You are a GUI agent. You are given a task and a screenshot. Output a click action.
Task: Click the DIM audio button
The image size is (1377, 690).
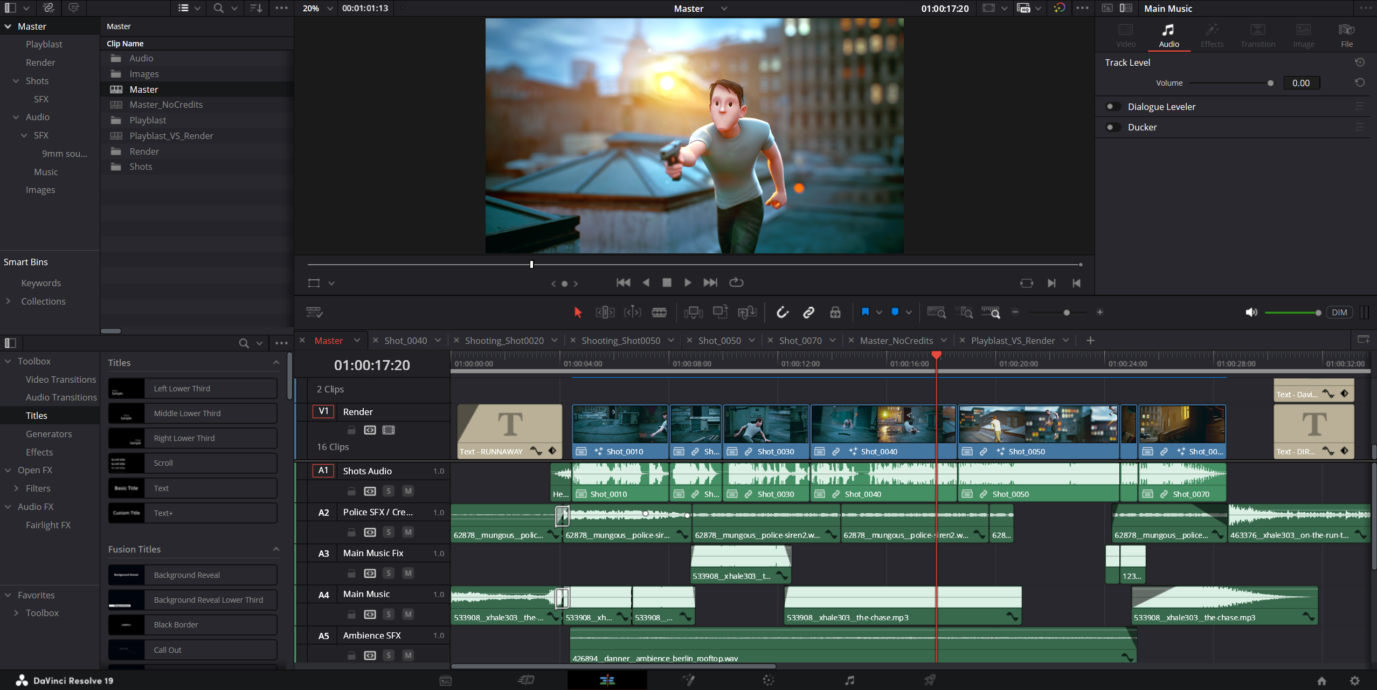tap(1339, 312)
